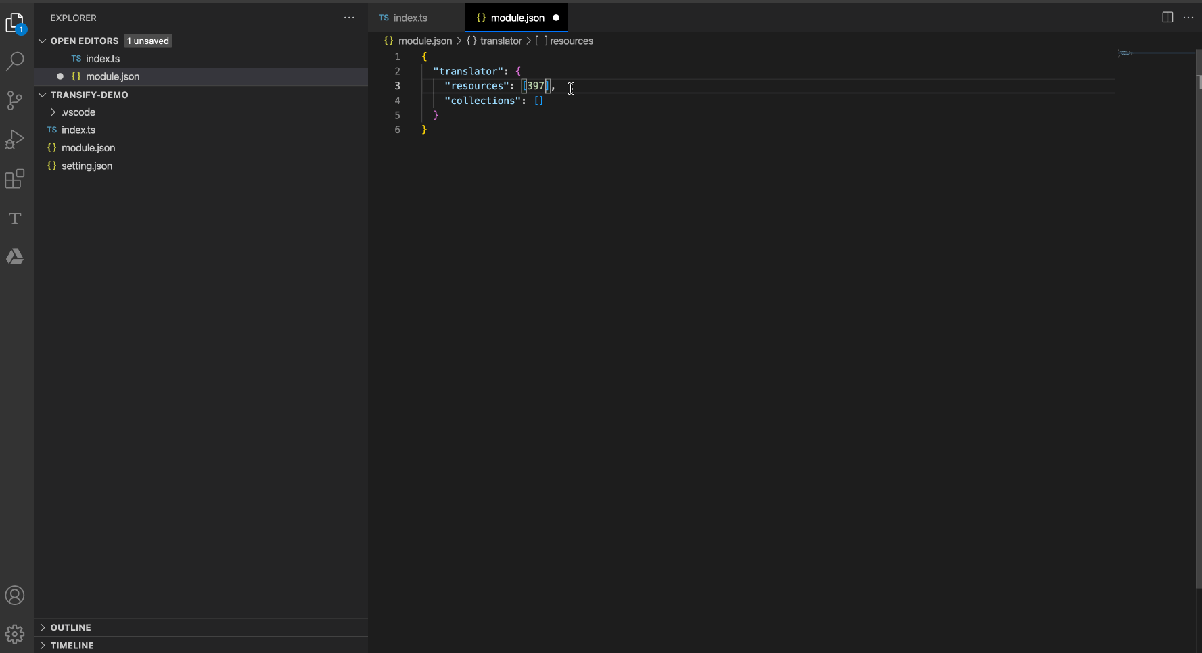Open the Manage gear icon
Image resolution: width=1202 pixels, height=653 pixels.
pos(15,634)
